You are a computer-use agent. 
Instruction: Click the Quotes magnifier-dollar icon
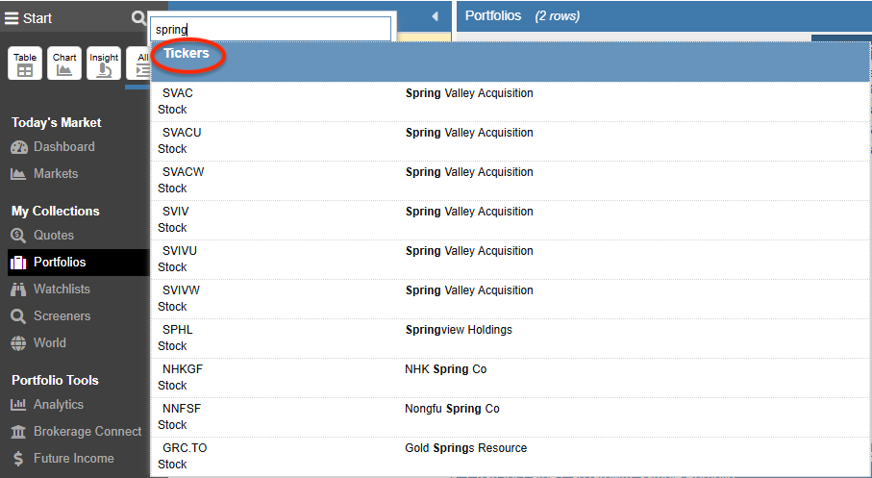[x=18, y=236]
